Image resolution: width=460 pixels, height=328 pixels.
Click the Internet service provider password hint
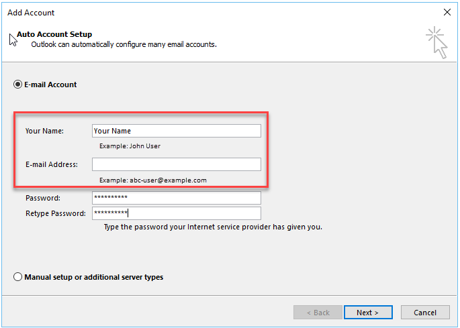coord(213,227)
